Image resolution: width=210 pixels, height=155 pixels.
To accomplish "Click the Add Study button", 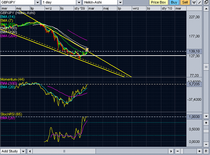I will click(10, 151).
